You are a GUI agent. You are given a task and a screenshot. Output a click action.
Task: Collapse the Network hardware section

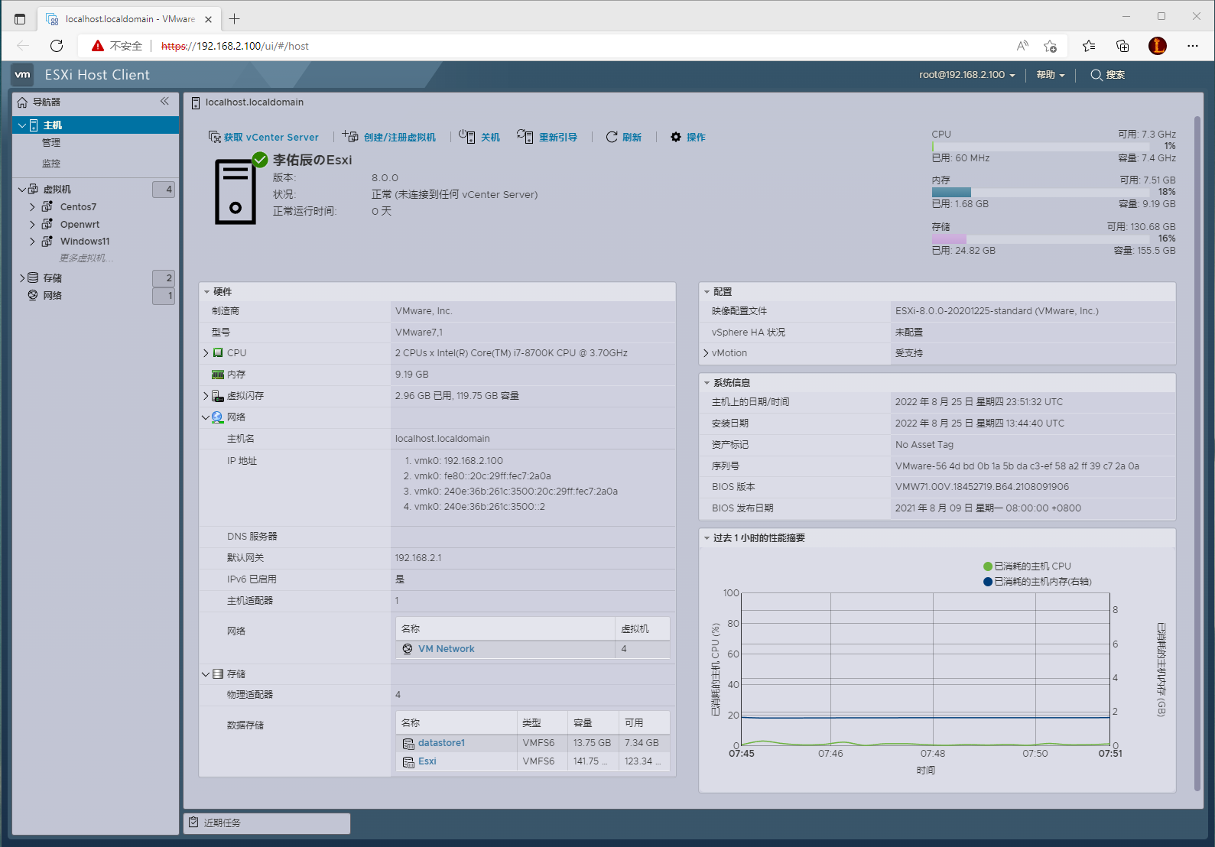pyautogui.click(x=206, y=417)
